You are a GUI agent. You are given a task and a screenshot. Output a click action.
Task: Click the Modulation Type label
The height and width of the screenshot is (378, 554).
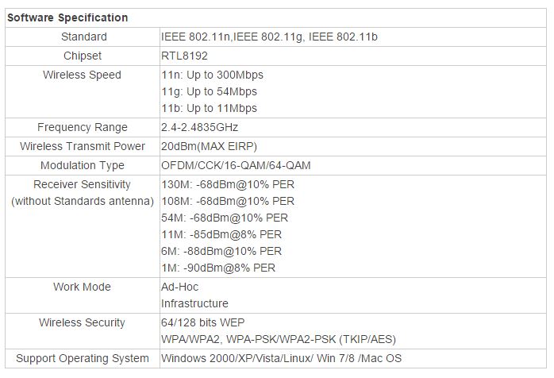coord(83,165)
